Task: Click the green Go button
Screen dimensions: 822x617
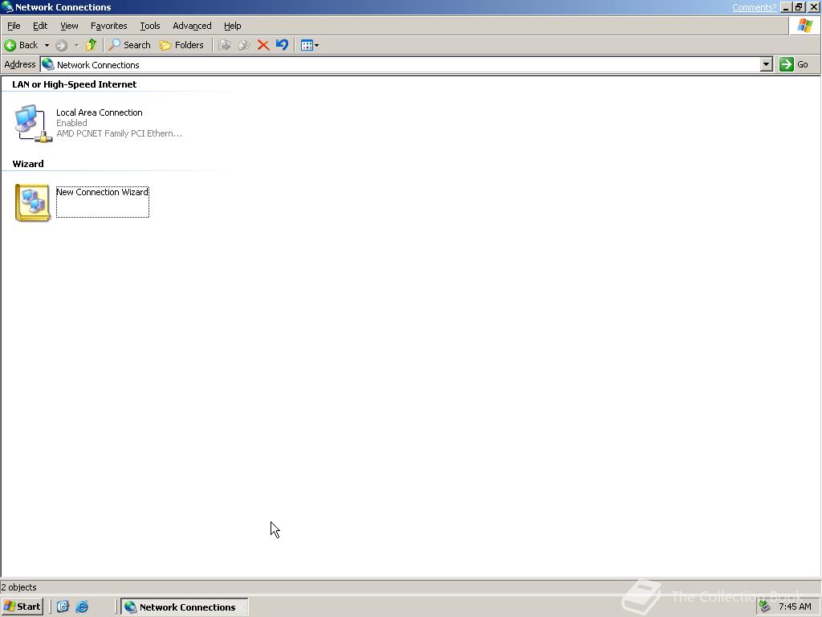Action: point(794,64)
